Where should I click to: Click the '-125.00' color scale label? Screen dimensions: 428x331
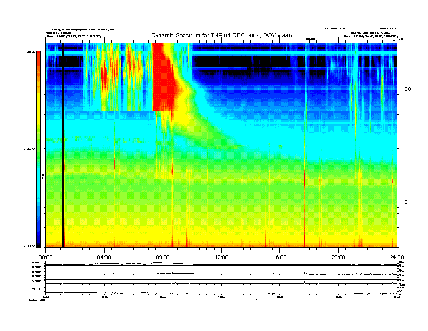coord(30,51)
